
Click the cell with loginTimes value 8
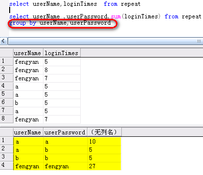click(x=62, y=70)
